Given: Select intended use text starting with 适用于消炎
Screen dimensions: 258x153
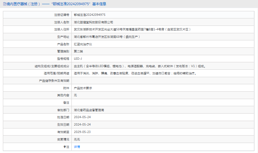Looking at the screenshot, I should [135, 73].
